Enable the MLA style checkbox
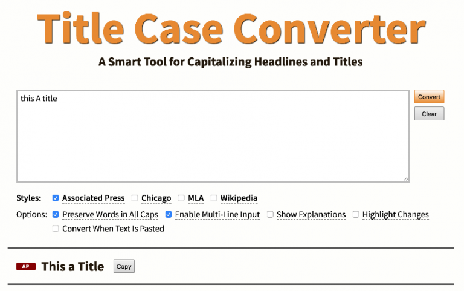The height and width of the screenshot is (291, 464). pos(181,198)
